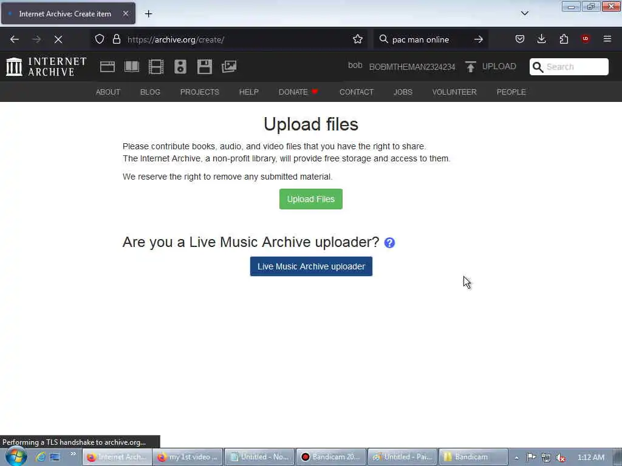Viewport: 622px width, 466px height.
Task: View site security via padlock icon
Action: 116,39
